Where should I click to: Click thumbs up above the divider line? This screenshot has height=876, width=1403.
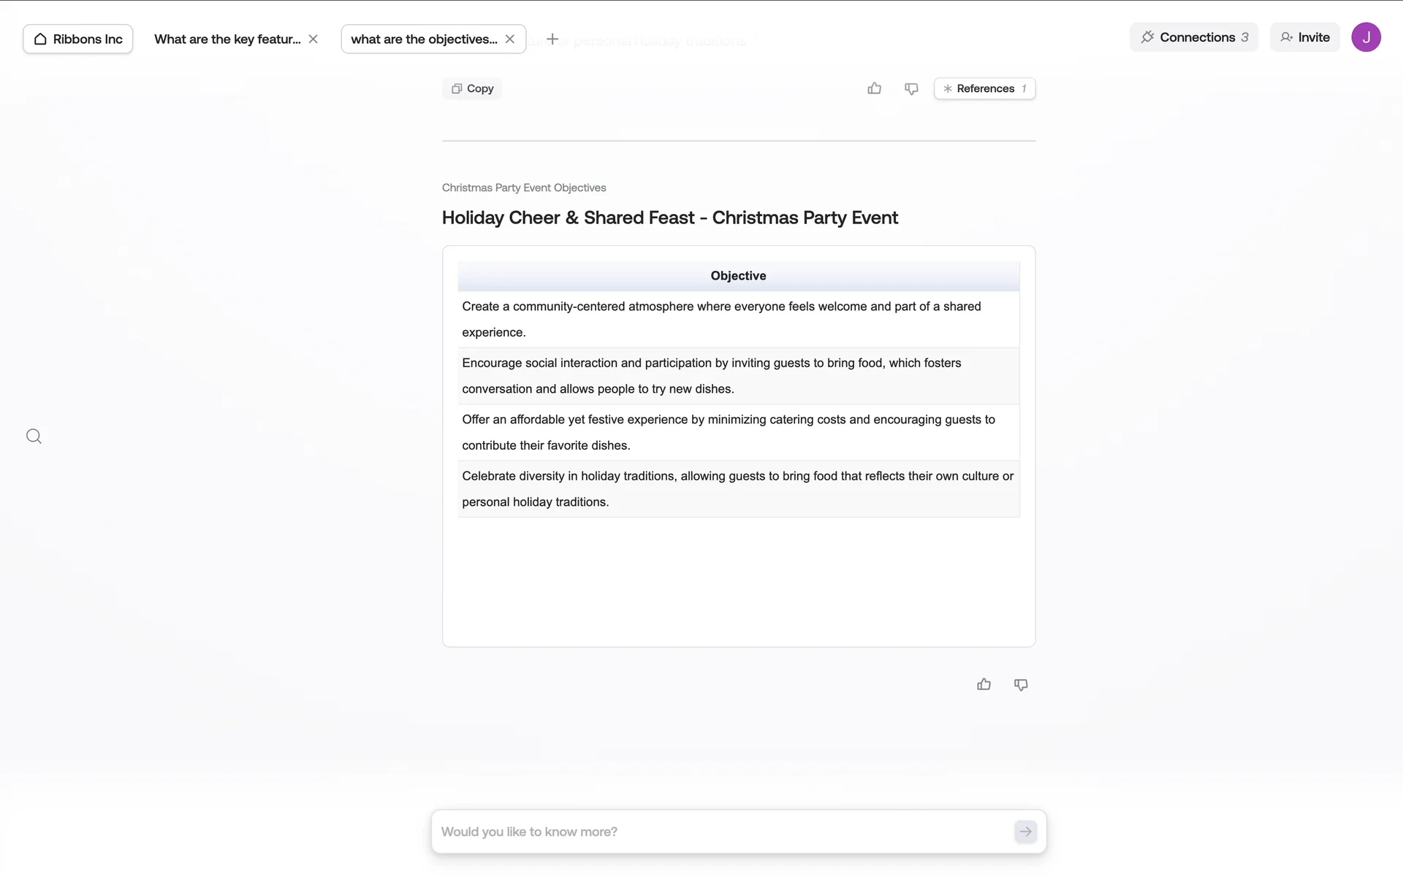(874, 88)
